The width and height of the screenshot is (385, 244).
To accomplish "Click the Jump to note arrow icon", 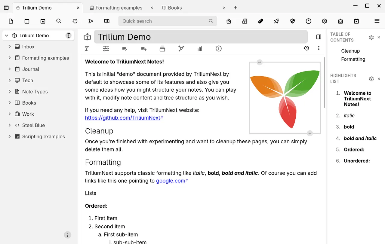I will [x=91, y=21].
